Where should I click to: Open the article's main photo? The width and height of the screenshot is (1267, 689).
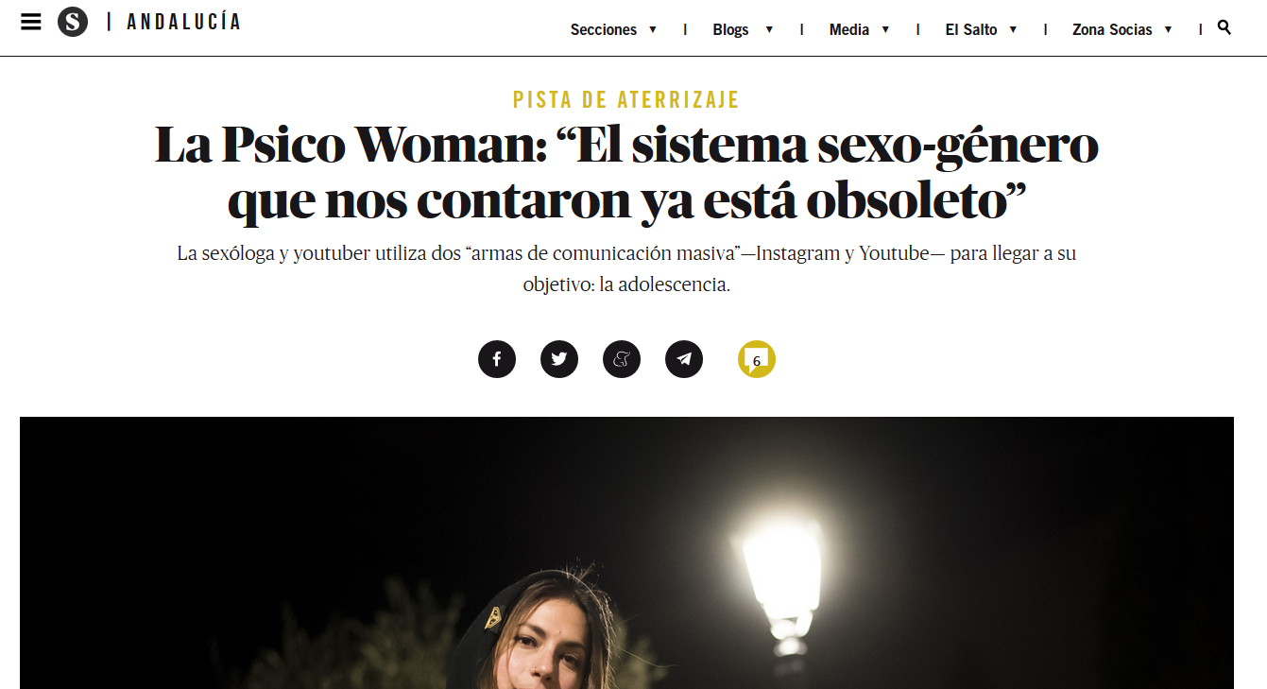(x=626, y=553)
